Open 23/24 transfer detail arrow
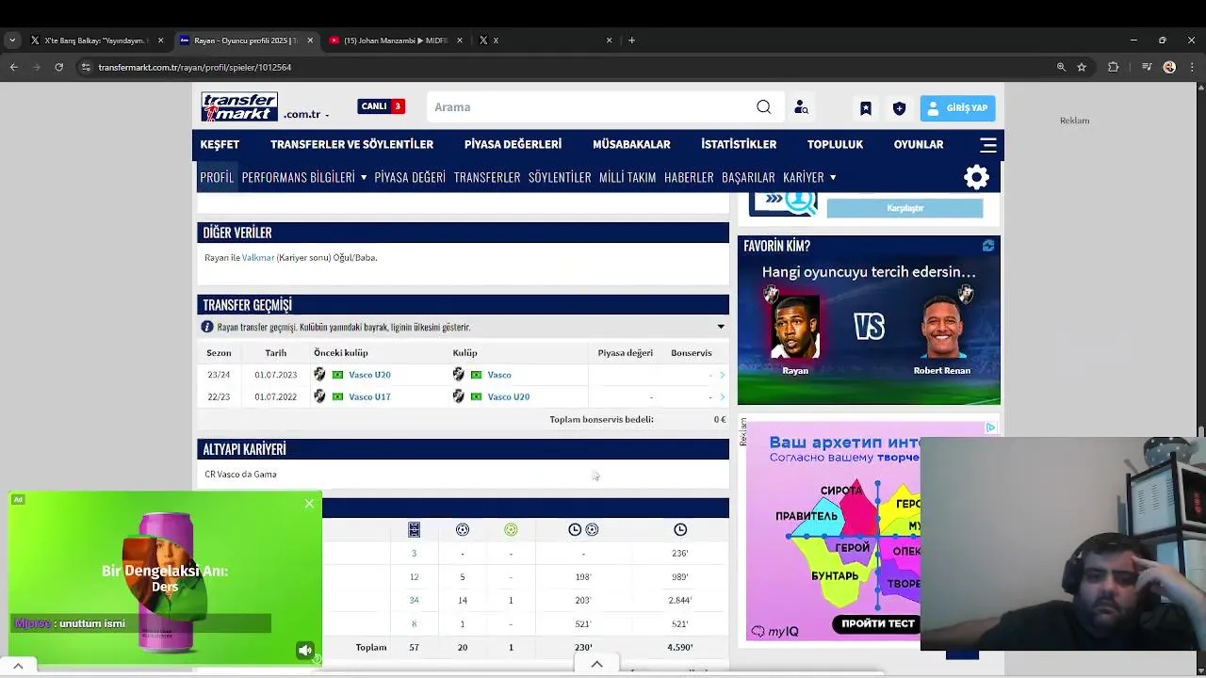The width and height of the screenshot is (1206, 678). click(x=722, y=375)
